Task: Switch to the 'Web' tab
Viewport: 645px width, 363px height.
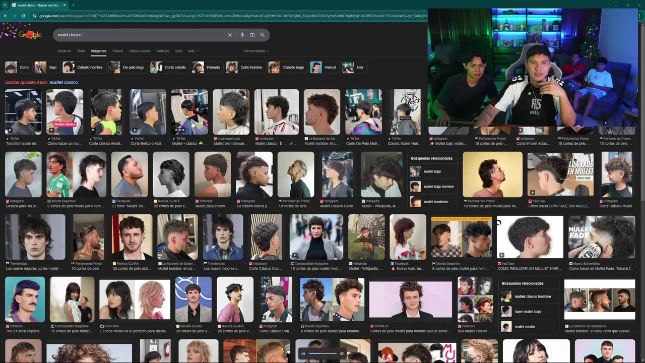Action: [x=178, y=51]
